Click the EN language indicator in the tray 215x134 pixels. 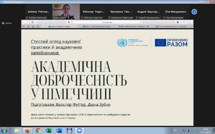175,130
